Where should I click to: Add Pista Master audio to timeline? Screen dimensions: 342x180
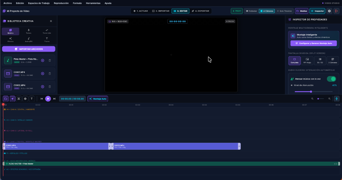click(x=42, y=61)
